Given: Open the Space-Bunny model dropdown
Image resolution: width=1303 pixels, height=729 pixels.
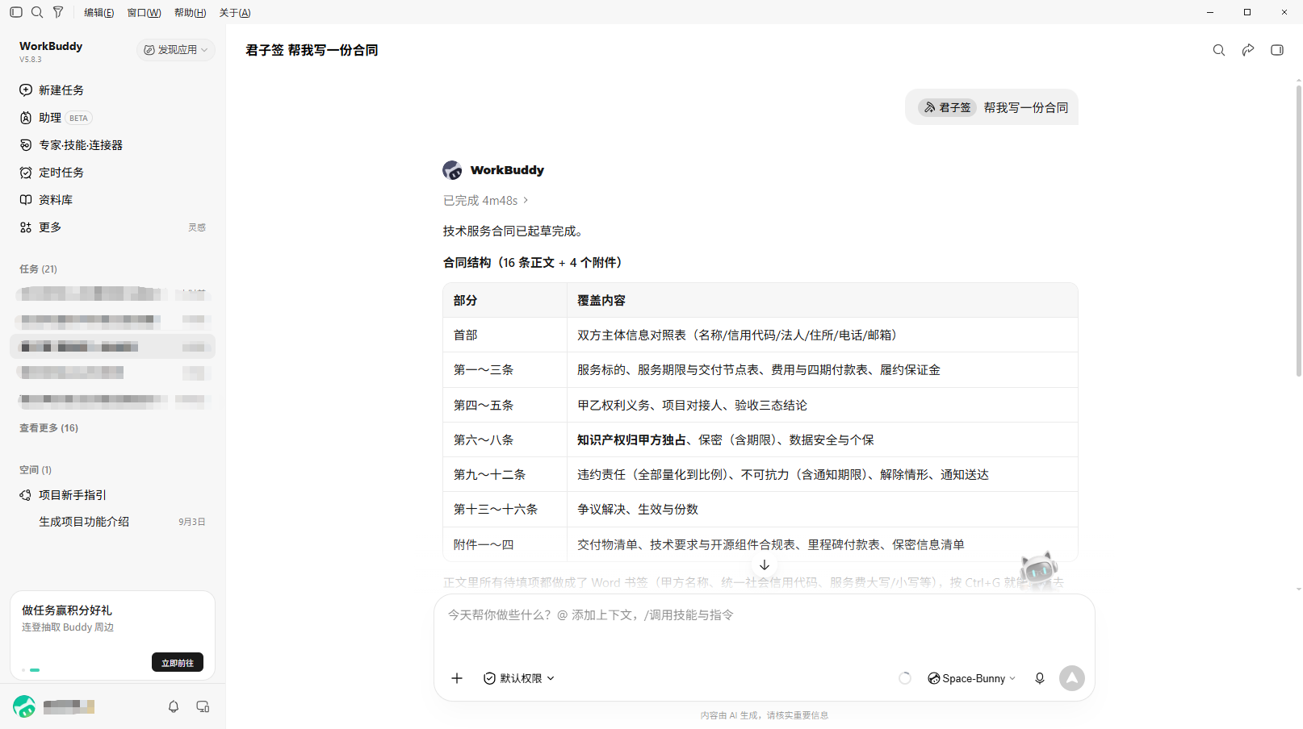Looking at the screenshot, I should 972,678.
